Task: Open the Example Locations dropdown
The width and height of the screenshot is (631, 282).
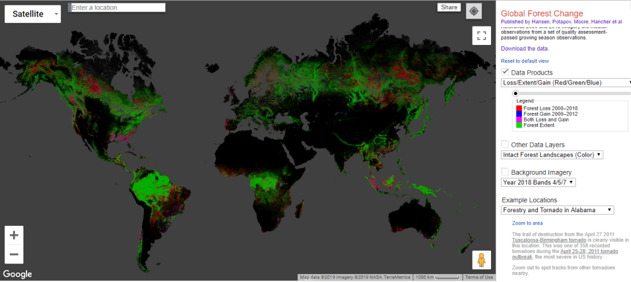Action: pyautogui.click(x=557, y=210)
